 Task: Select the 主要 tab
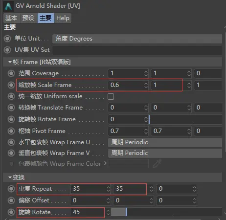click(x=46, y=18)
